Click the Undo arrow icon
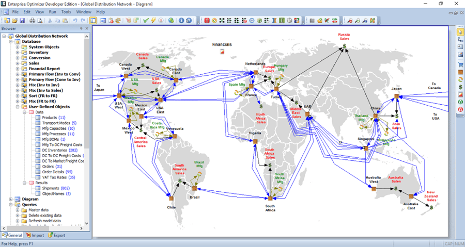 tap(75, 21)
